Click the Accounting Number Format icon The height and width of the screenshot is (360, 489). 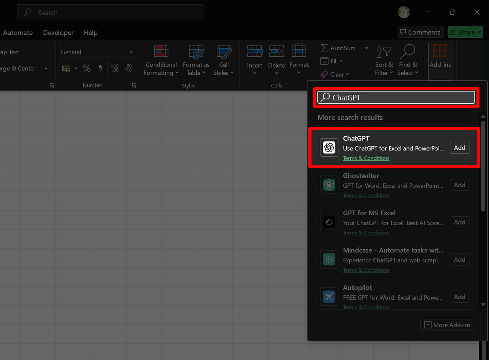pos(66,68)
